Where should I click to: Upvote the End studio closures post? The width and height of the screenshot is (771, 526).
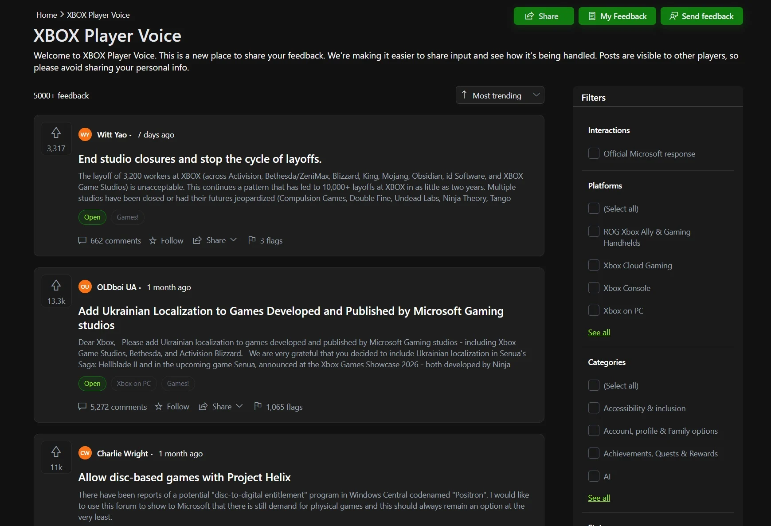tap(56, 139)
